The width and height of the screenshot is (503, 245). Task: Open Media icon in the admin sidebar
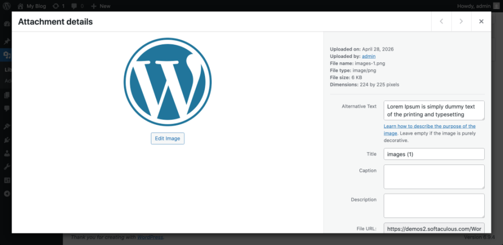(x=7, y=55)
